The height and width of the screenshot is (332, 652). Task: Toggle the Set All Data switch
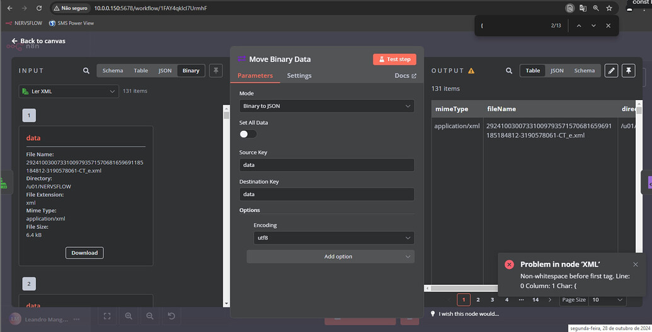click(248, 134)
